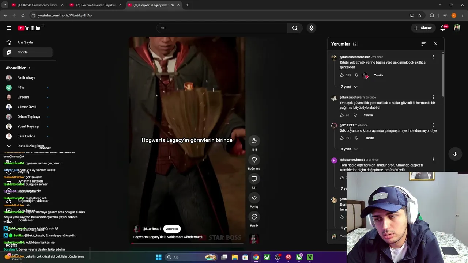Open the Orhun Topkaya subscription
Image resolution: width=468 pixels, height=263 pixels.
click(28, 117)
